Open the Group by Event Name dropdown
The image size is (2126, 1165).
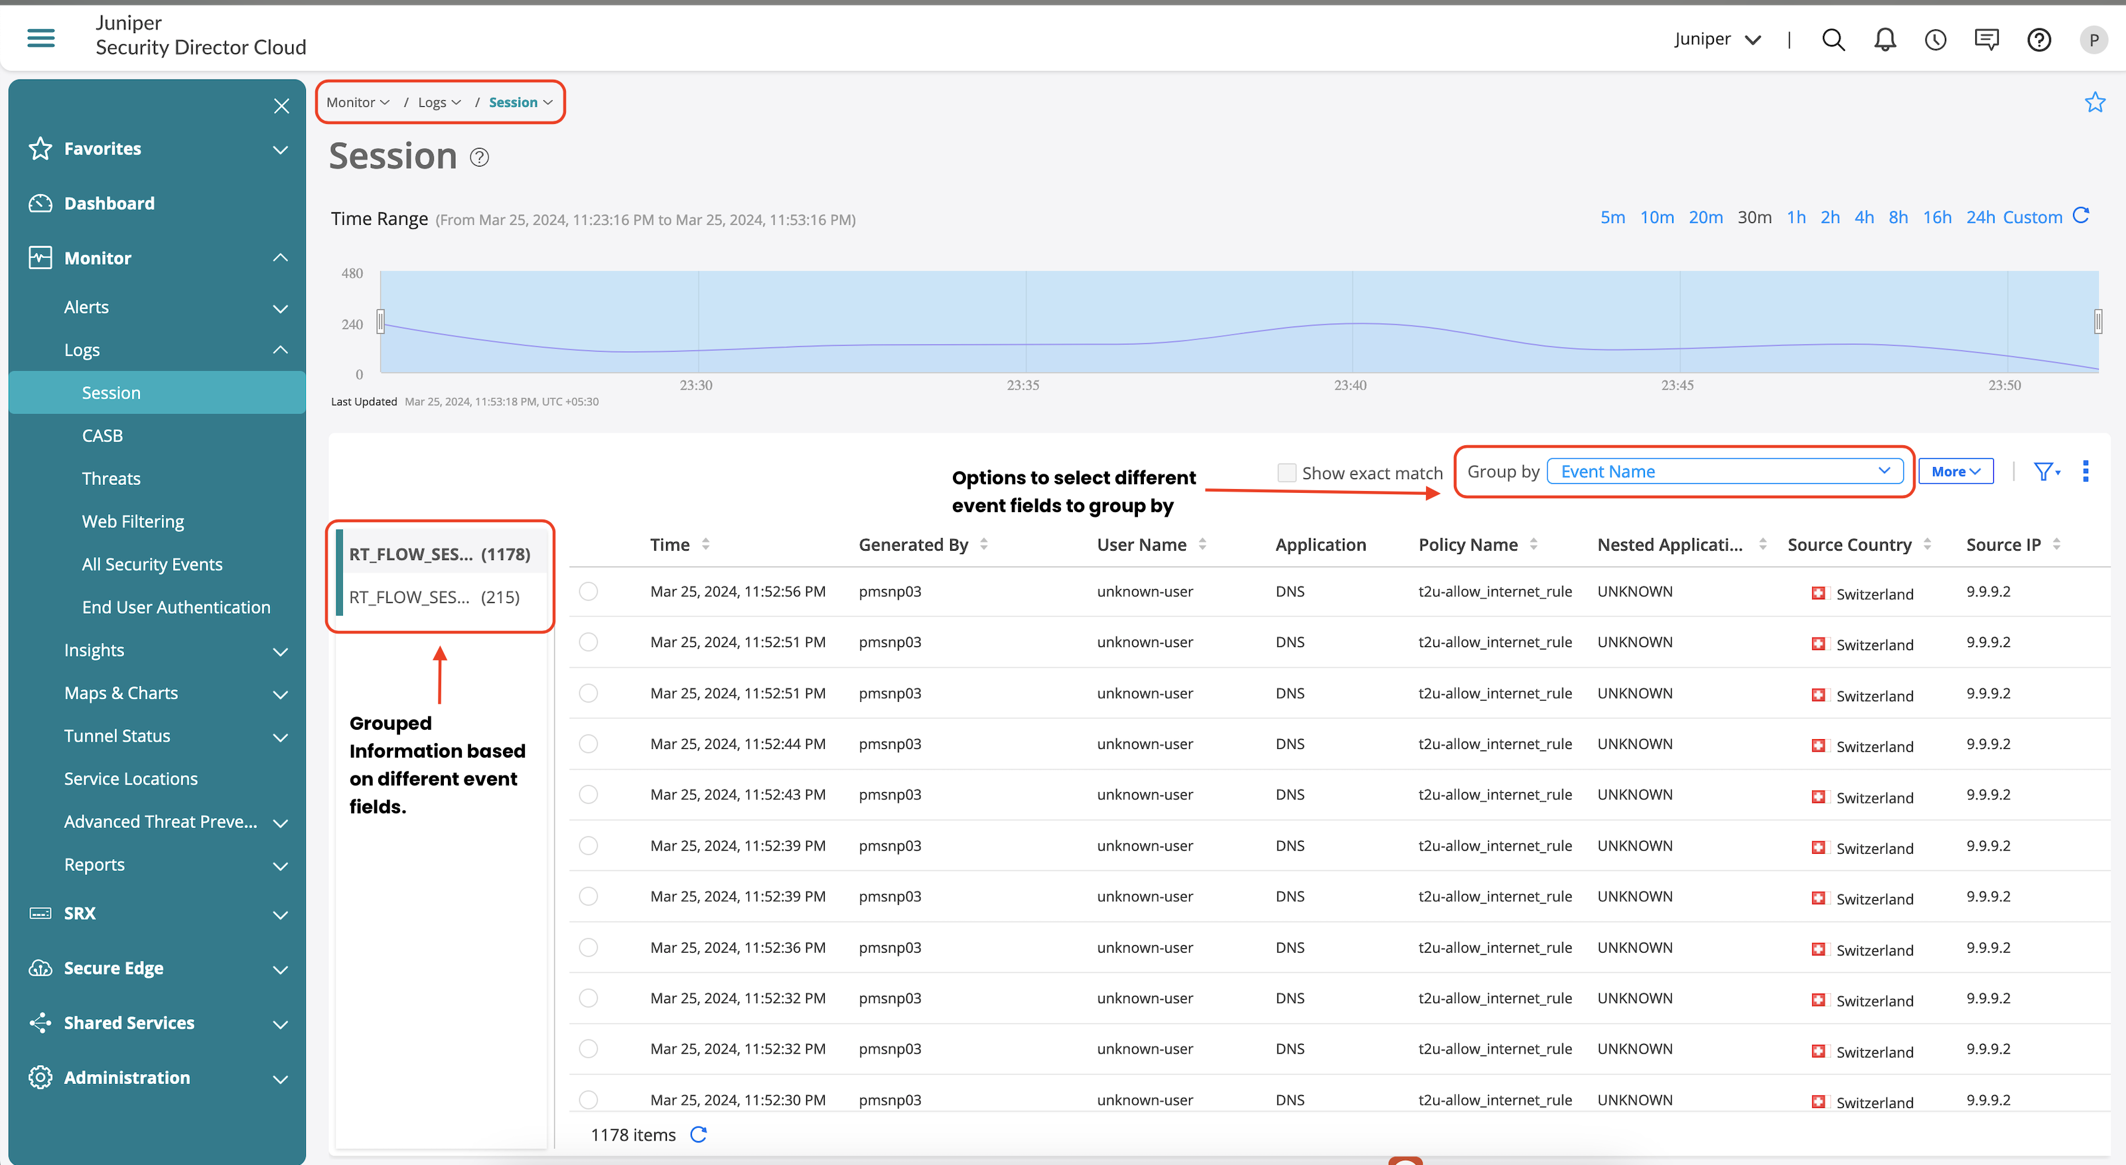click(1725, 471)
